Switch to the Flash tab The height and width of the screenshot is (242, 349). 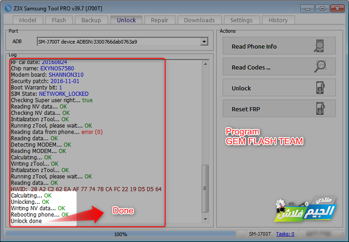[x=59, y=20]
